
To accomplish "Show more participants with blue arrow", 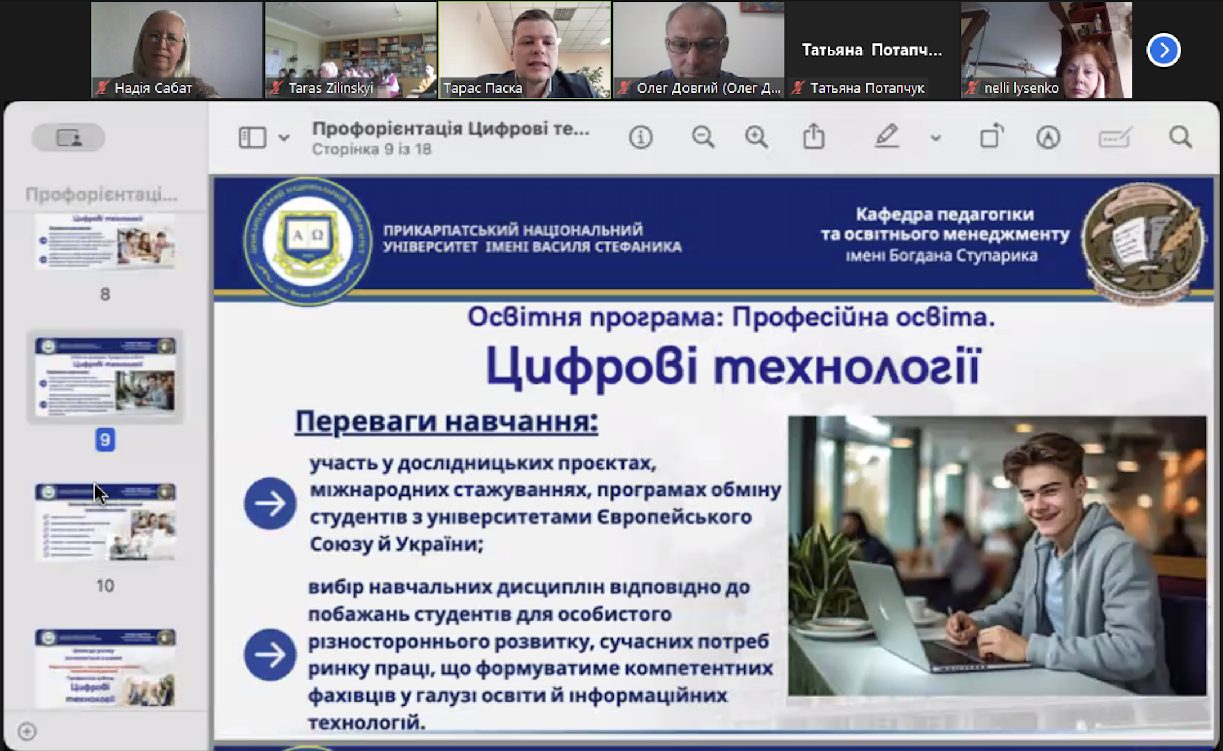I will point(1163,50).
